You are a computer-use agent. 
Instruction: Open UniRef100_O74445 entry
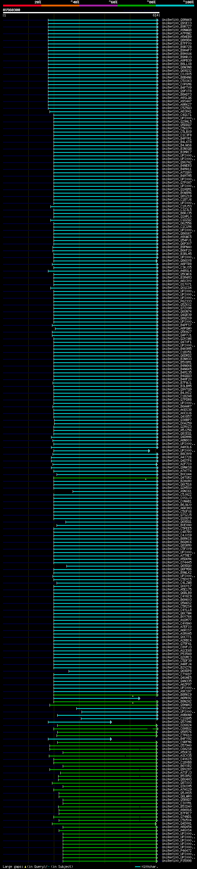click(177, 562)
